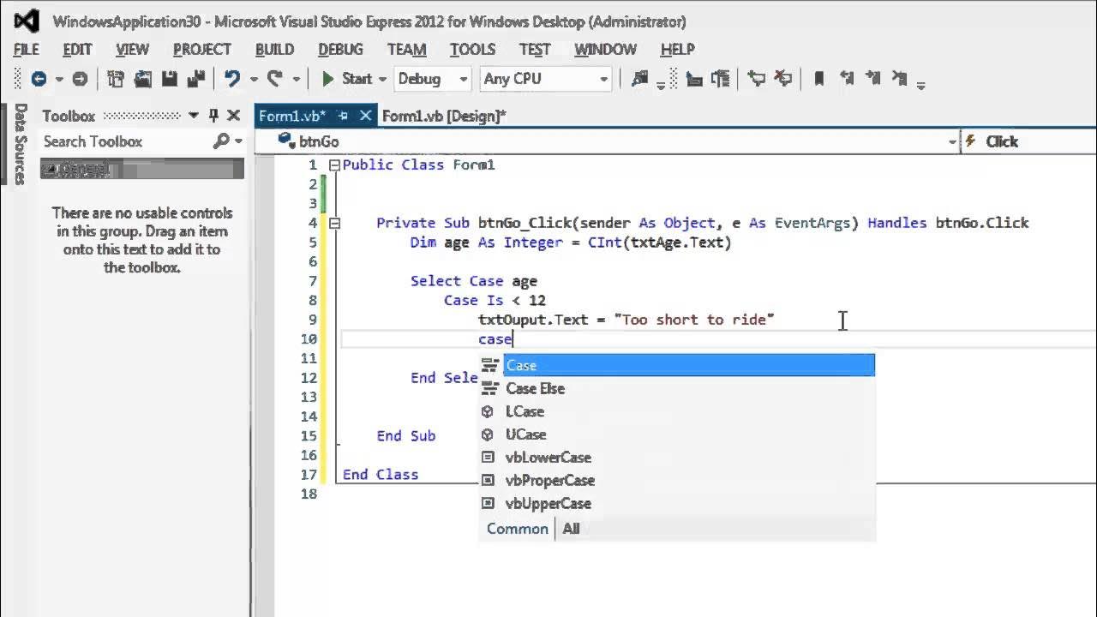Open the TOOLS menu
The width and height of the screenshot is (1097, 617).
click(x=472, y=49)
